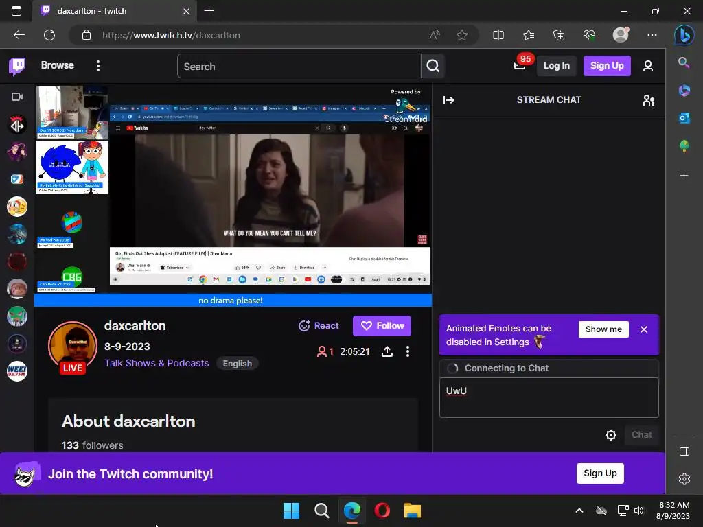Screen dimensions: 703x527
Task: Open the chat community users list icon
Action: pyautogui.click(x=648, y=100)
